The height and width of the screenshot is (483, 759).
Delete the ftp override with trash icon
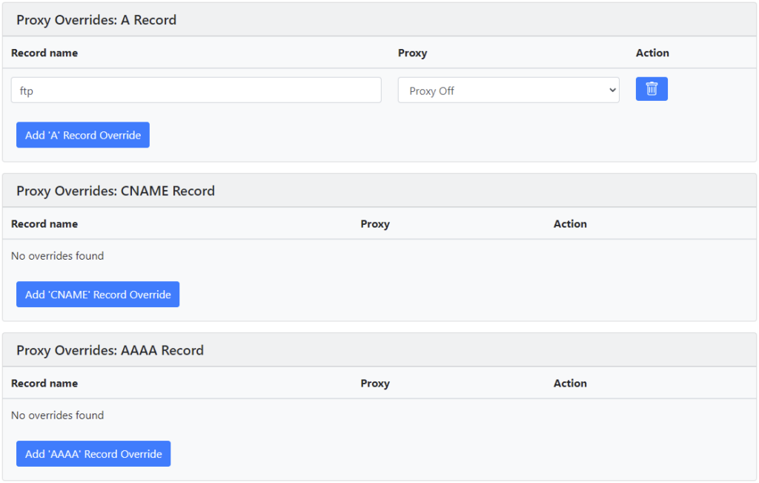pyautogui.click(x=652, y=89)
